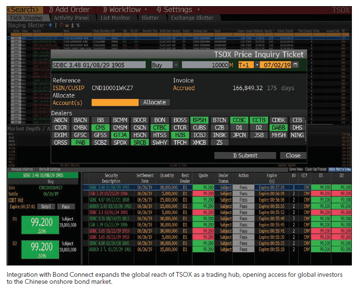The width and height of the screenshot is (358, 288).
Task: Click the upward arrow icon in Staging Blotter toolbar
Action: click(x=72, y=25)
